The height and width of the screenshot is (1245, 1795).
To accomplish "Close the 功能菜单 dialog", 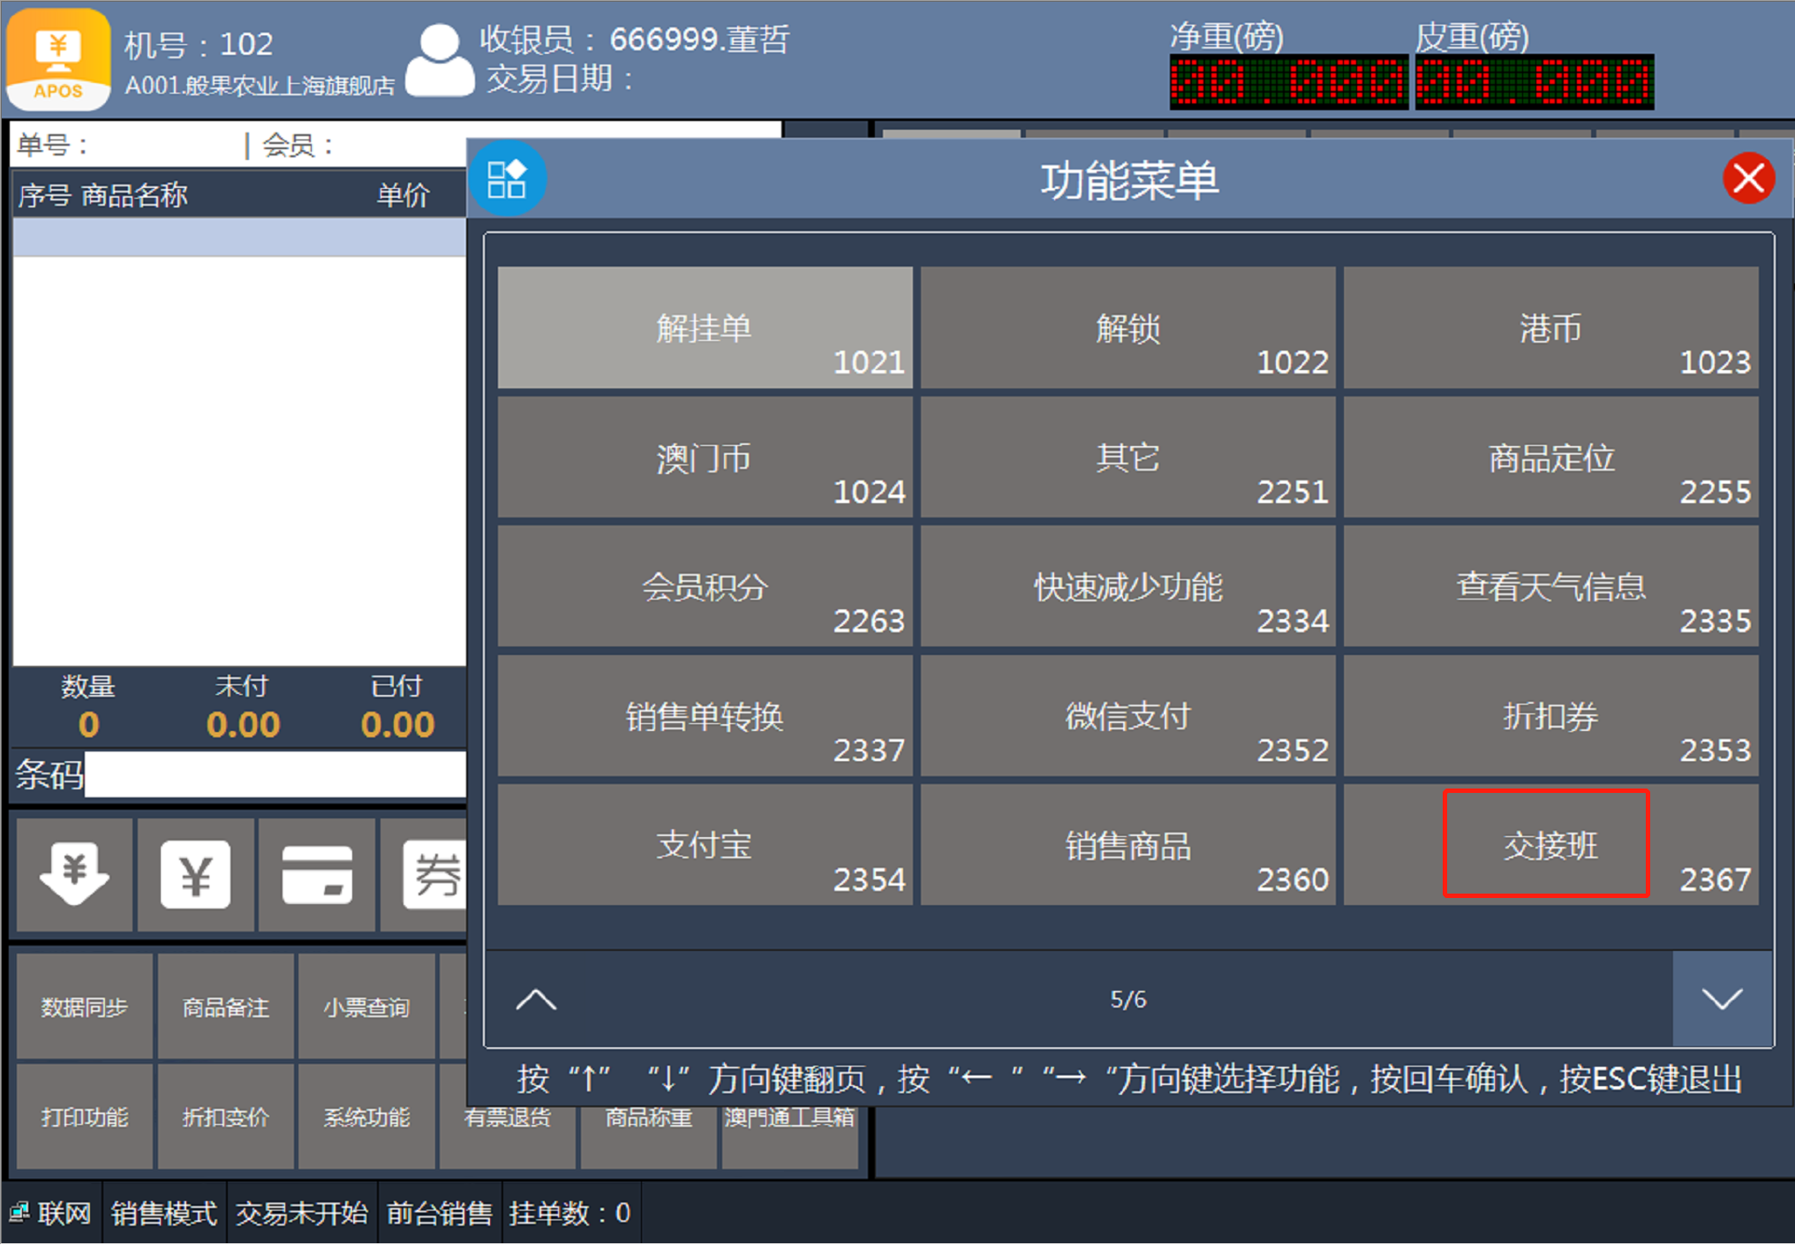I will pos(1747,178).
